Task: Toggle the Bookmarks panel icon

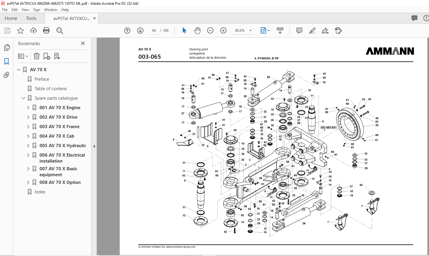Action: (7, 61)
